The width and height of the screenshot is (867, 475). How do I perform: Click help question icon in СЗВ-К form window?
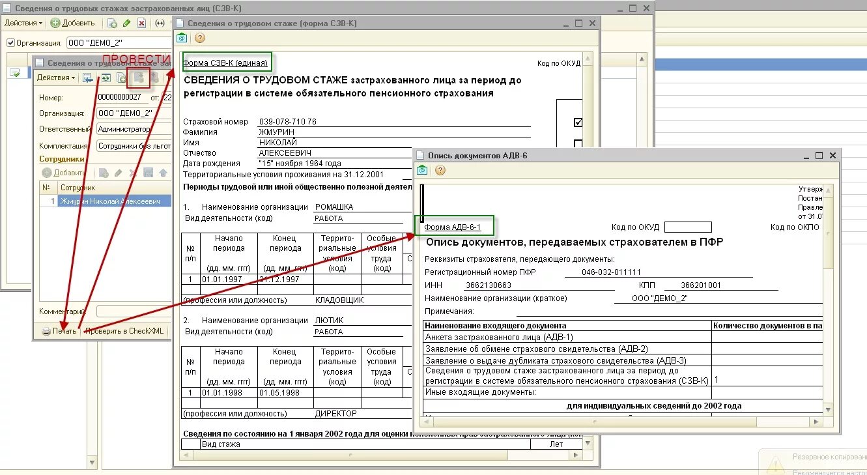[200, 38]
